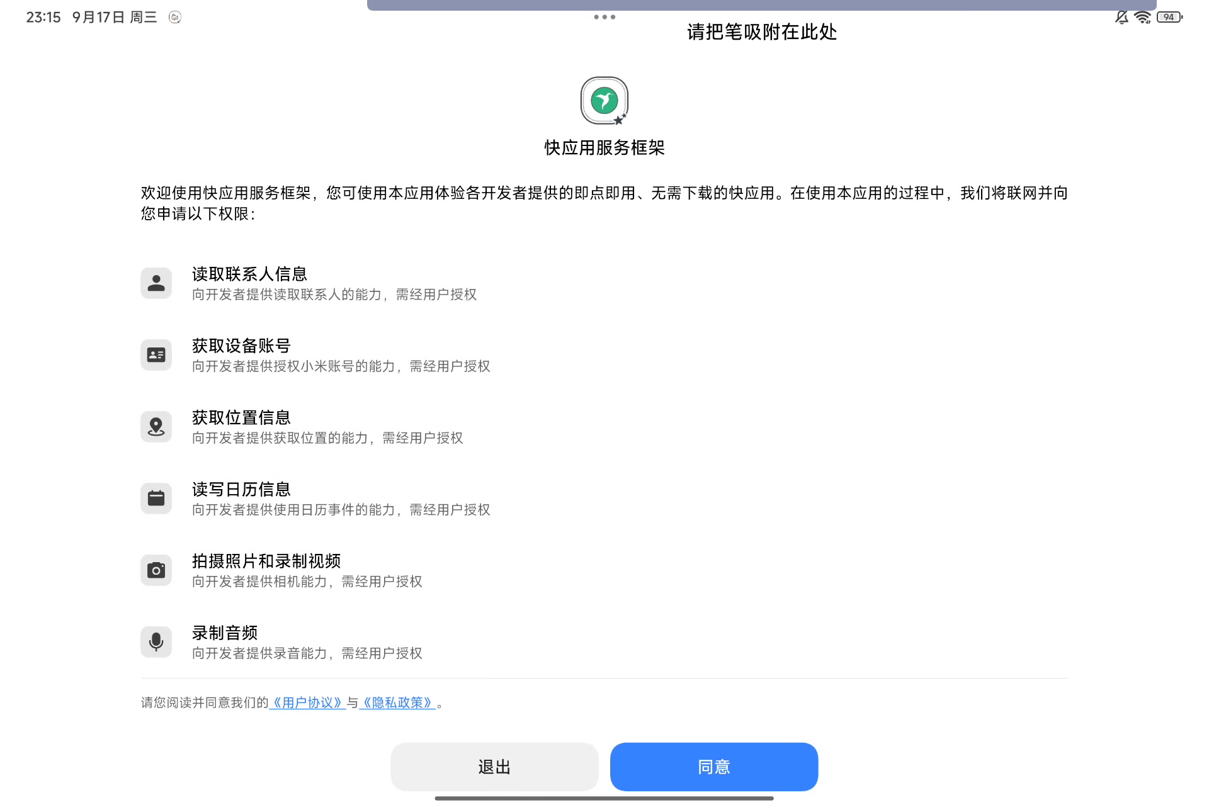Click the location pin icon

click(156, 427)
